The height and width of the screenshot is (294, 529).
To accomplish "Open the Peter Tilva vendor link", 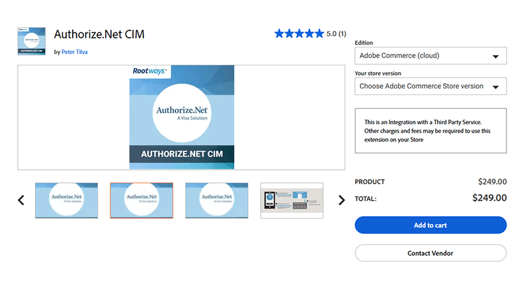I will click(x=74, y=52).
